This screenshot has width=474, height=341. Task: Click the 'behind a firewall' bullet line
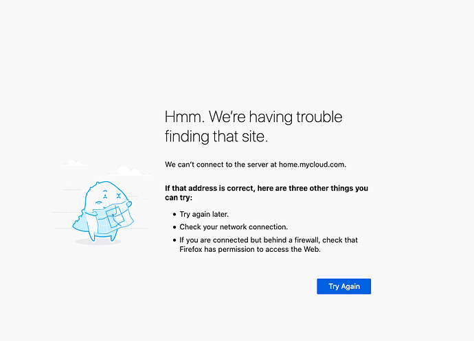269,240
